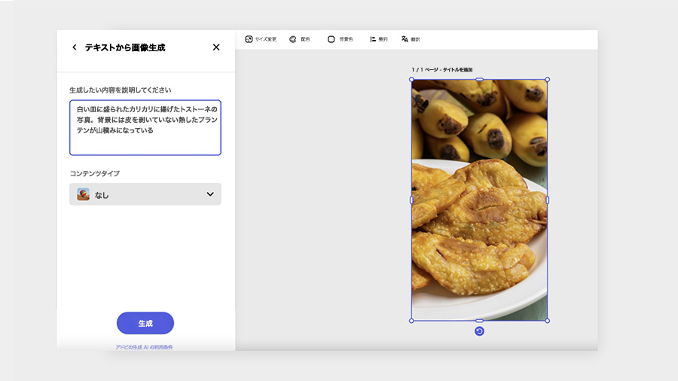Open the 翻訳 translate tool
Viewport: 678px width, 381px height.
click(x=411, y=39)
